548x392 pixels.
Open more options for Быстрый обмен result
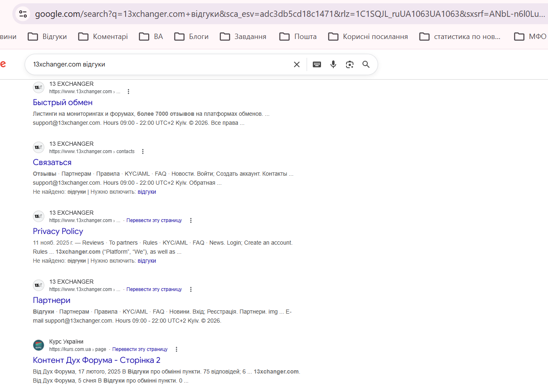pos(128,92)
